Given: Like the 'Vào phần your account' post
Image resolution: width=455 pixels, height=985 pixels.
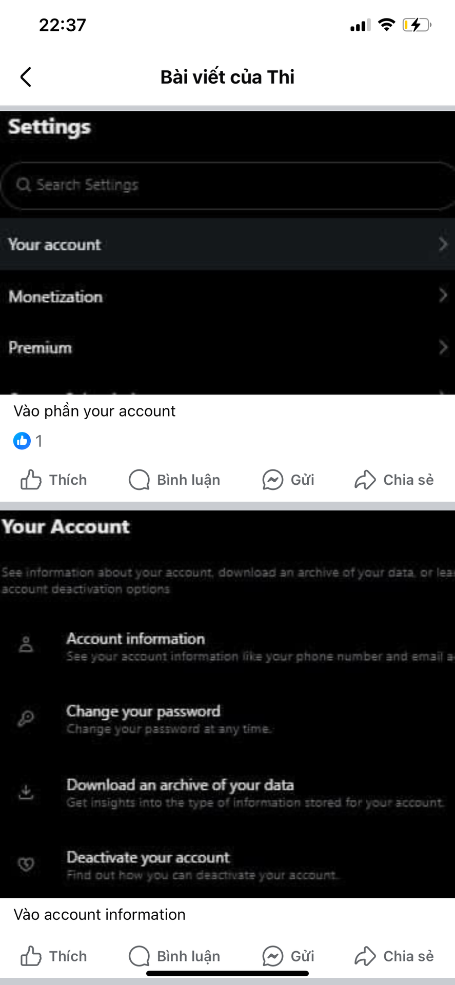Looking at the screenshot, I should (x=54, y=480).
